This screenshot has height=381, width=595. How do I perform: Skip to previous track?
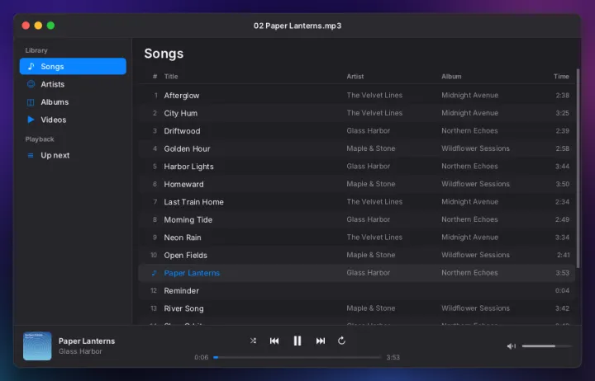point(274,341)
